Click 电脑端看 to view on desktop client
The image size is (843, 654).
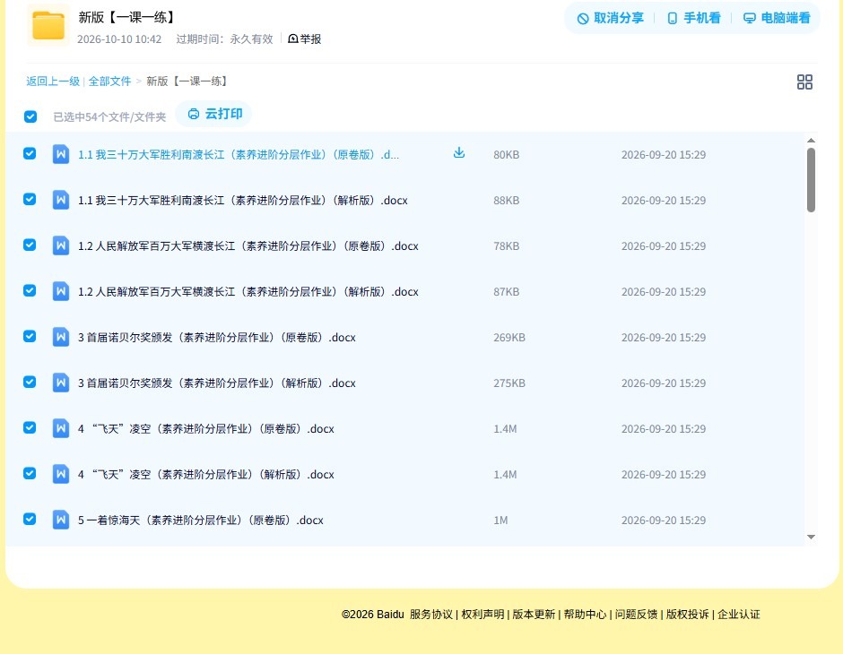tap(777, 18)
